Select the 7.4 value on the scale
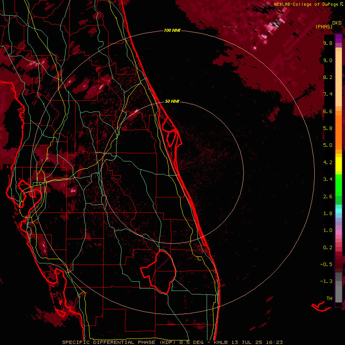 point(328,94)
